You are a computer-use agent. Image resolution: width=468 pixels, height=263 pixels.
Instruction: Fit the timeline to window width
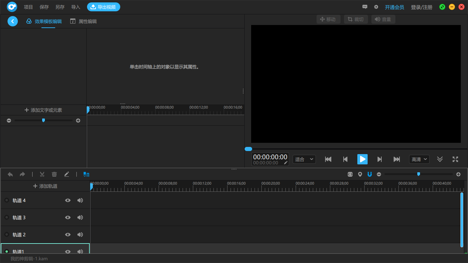tap(350, 174)
